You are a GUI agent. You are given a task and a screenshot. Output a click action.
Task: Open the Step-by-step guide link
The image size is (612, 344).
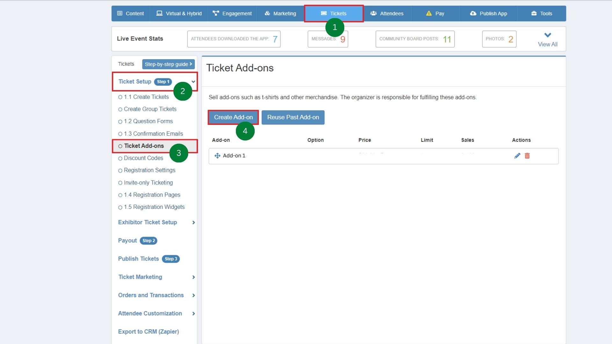pos(168,64)
